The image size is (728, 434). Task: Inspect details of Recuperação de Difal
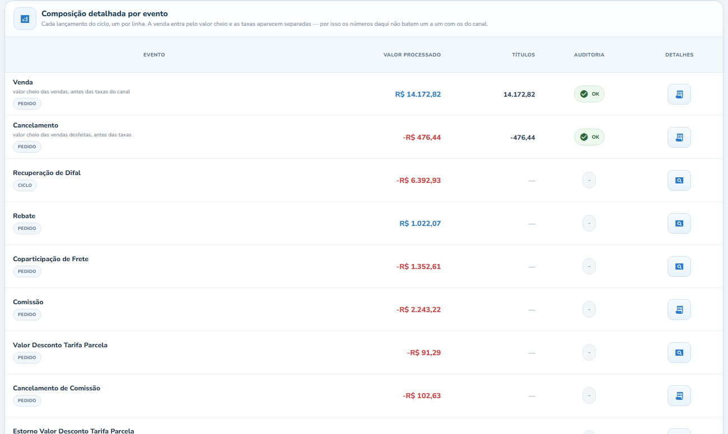[679, 180]
